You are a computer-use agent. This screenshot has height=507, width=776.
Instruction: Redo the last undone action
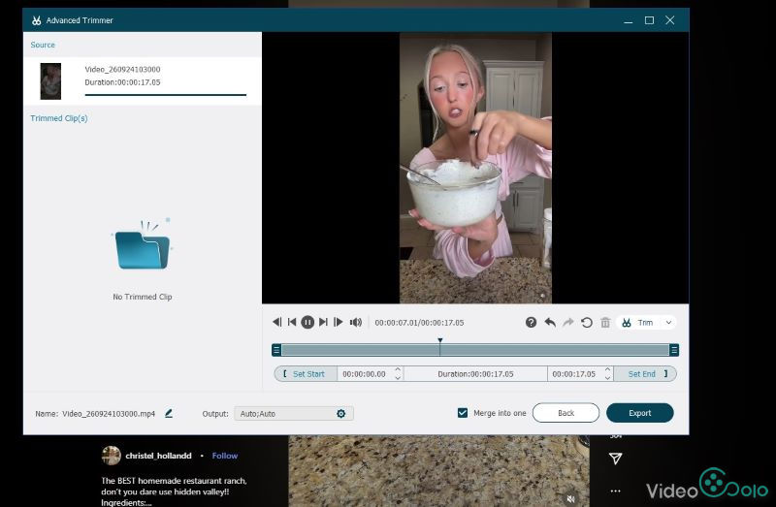pyautogui.click(x=568, y=323)
